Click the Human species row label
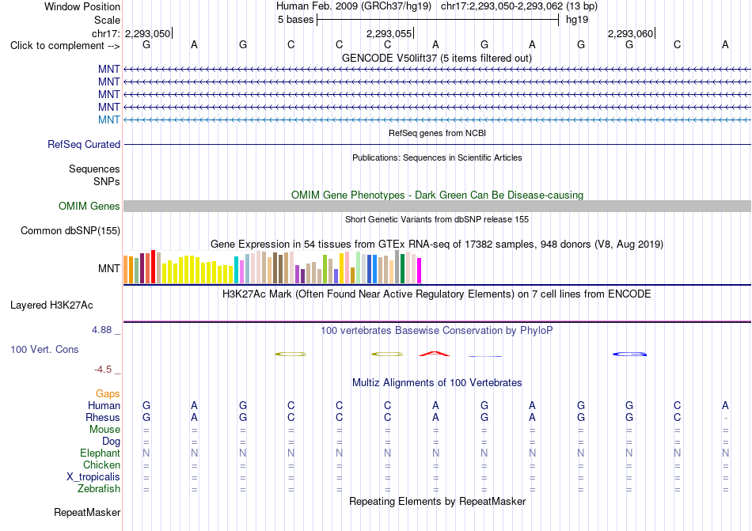The width and height of the screenshot is (752, 531). click(x=104, y=405)
